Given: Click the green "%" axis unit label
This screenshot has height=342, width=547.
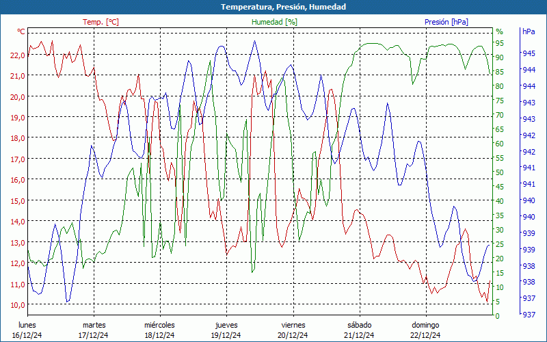Looking at the screenshot, I should click(x=500, y=31).
